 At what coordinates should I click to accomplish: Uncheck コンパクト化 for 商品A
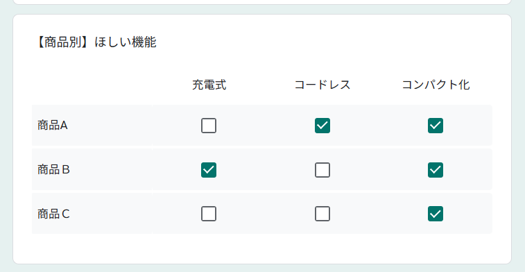click(436, 126)
